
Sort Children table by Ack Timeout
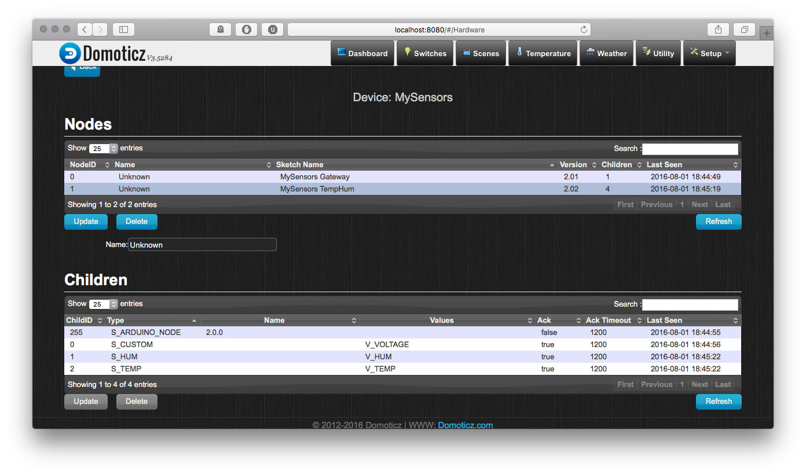pyautogui.click(x=613, y=321)
